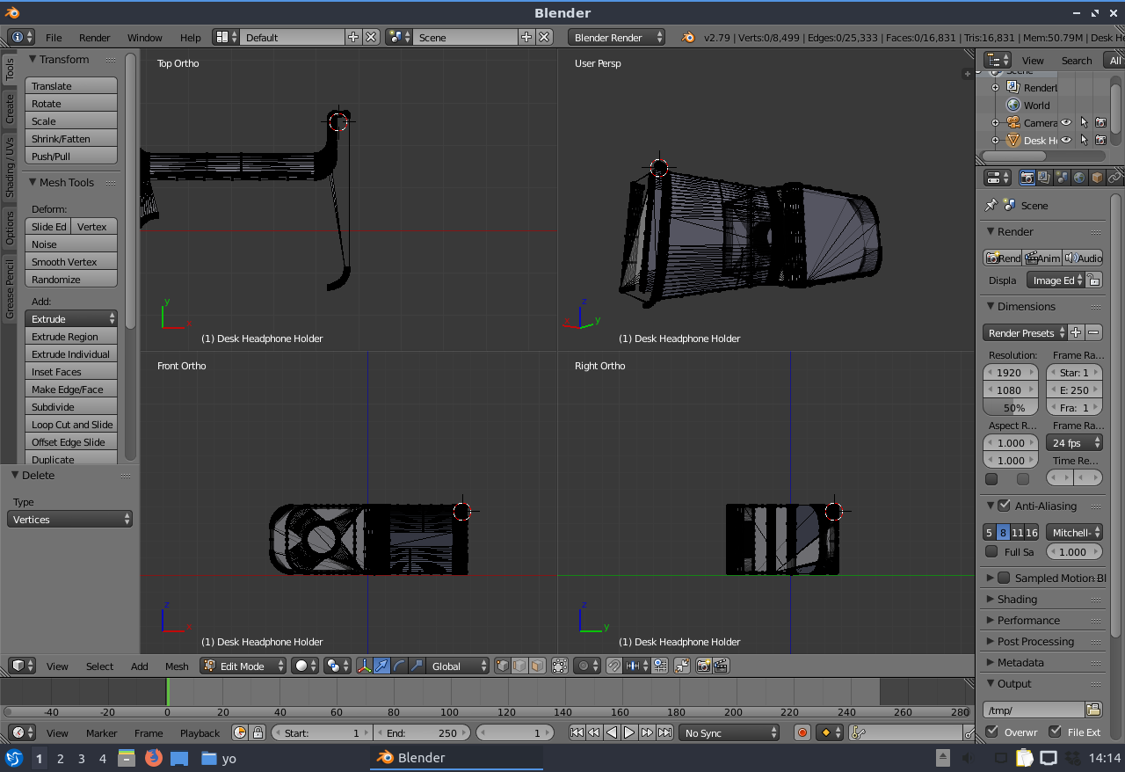
Task: Click the limit selection to visible icon
Action: [559, 666]
